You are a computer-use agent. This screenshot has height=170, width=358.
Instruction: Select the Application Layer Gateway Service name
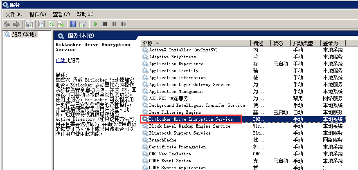pos(189,85)
